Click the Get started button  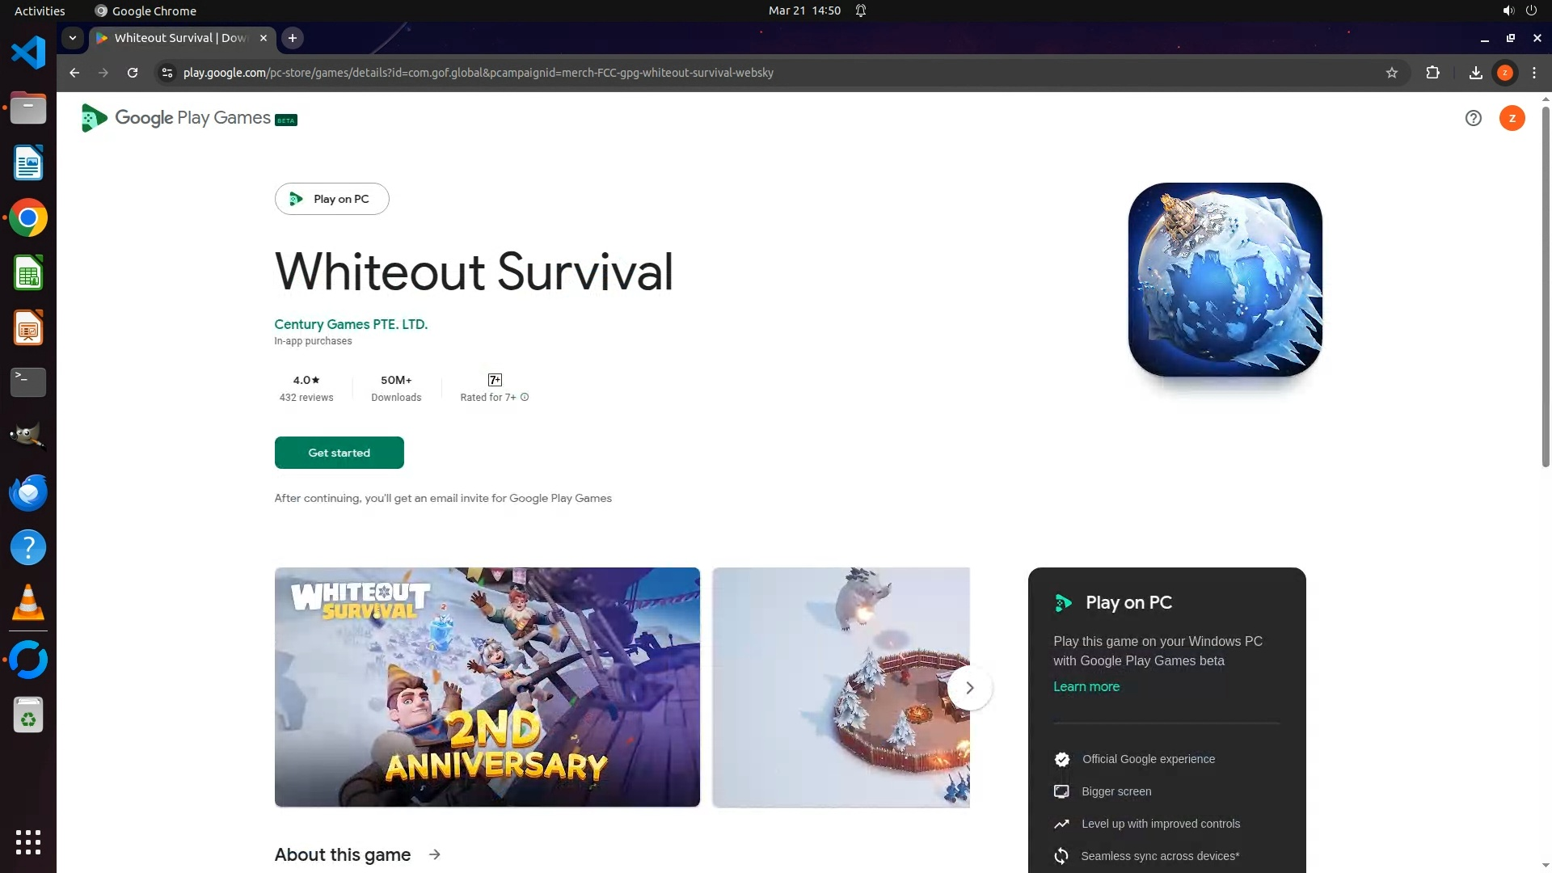coord(339,453)
